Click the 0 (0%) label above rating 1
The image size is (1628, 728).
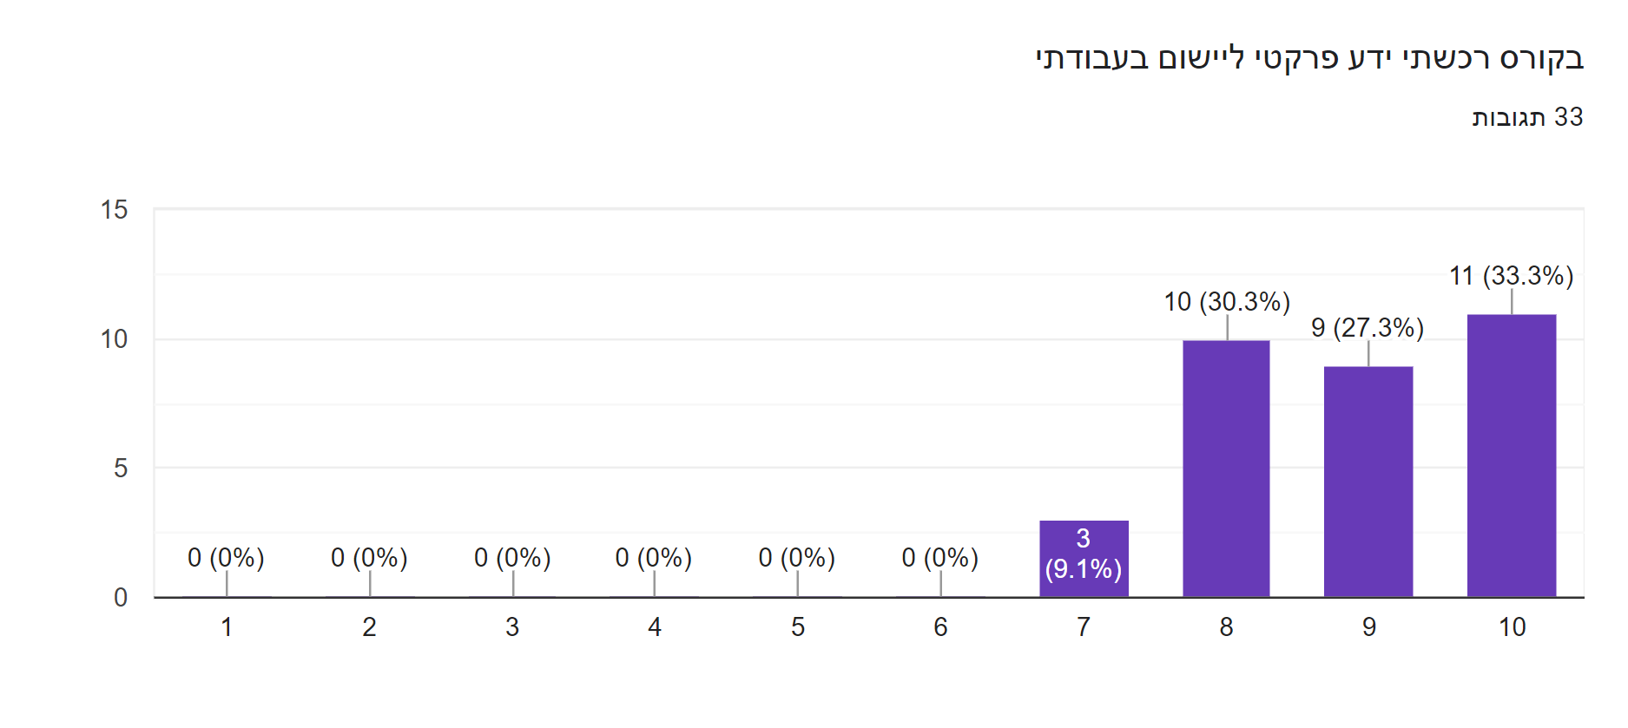[226, 557]
